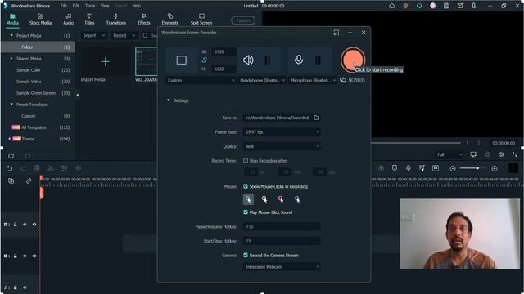524x294 pixels.
Task: Open Microphone device dropdown
Action: point(313,80)
